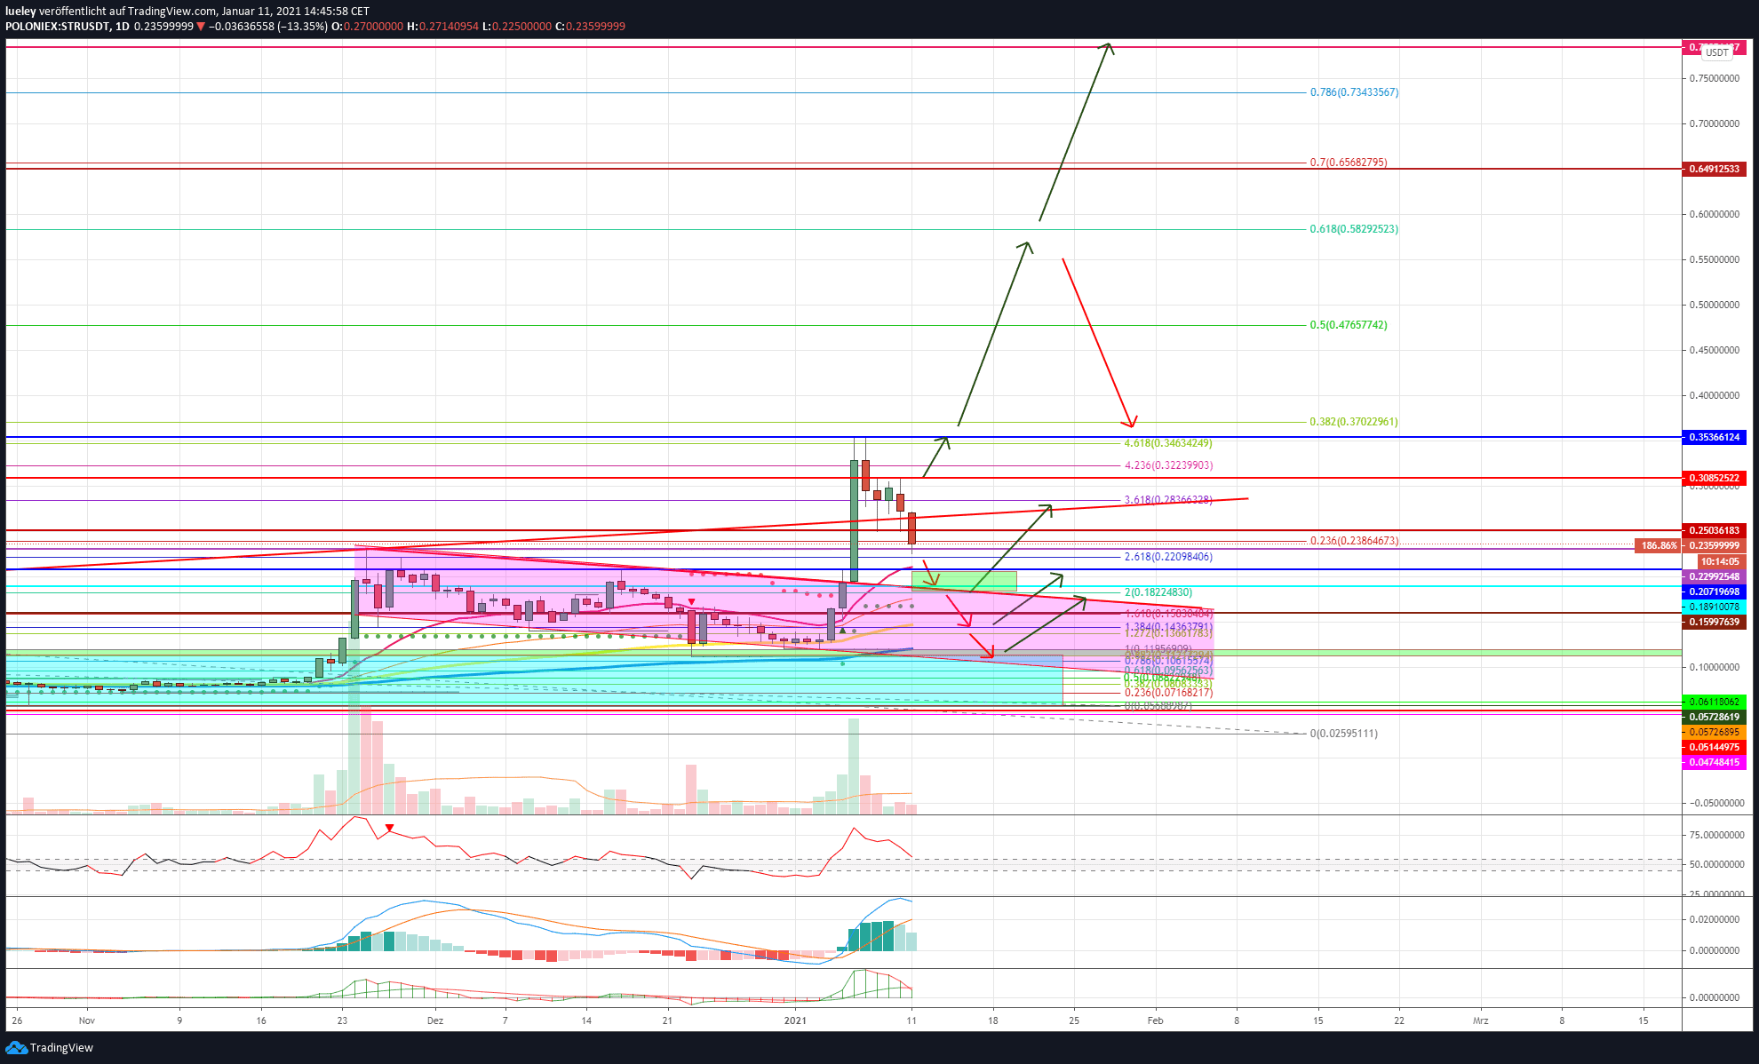Click the high price value H:0.27140954
This screenshot has width=1759, height=1064.
point(442,27)
